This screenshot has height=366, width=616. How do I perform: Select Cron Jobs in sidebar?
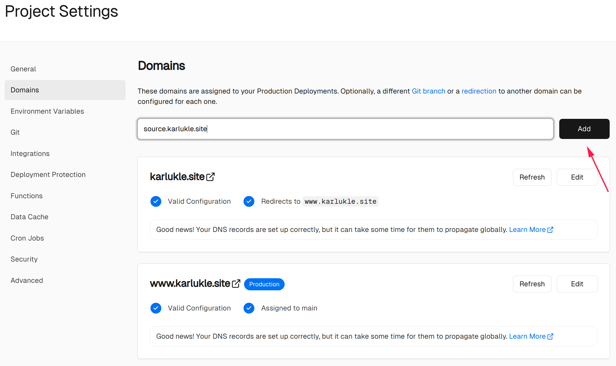(27, 238)
